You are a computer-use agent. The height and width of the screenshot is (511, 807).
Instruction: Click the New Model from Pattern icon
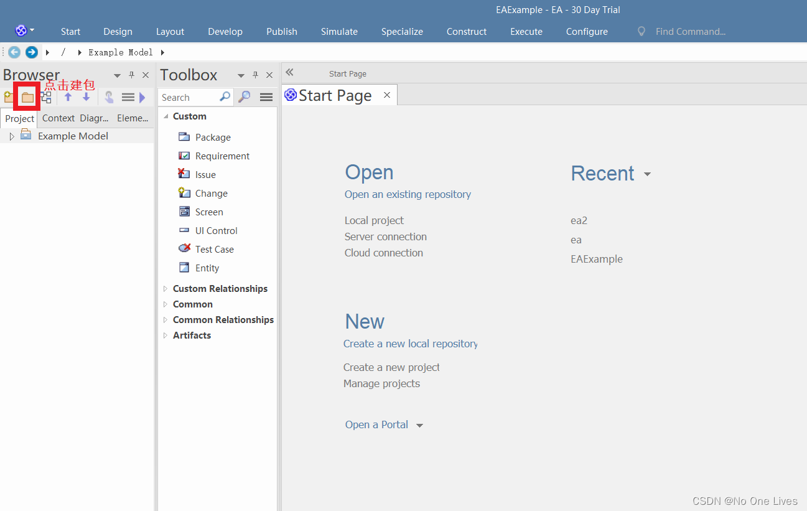click(8, 97)
